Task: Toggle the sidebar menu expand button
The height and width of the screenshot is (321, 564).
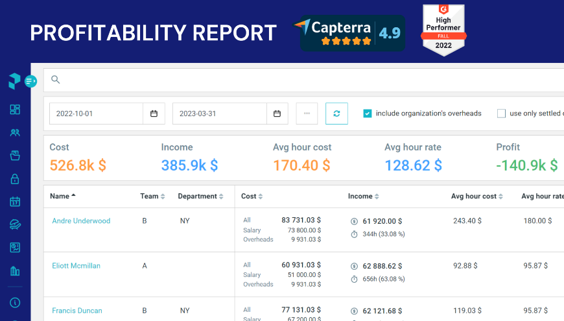Action: coord(30,81)
